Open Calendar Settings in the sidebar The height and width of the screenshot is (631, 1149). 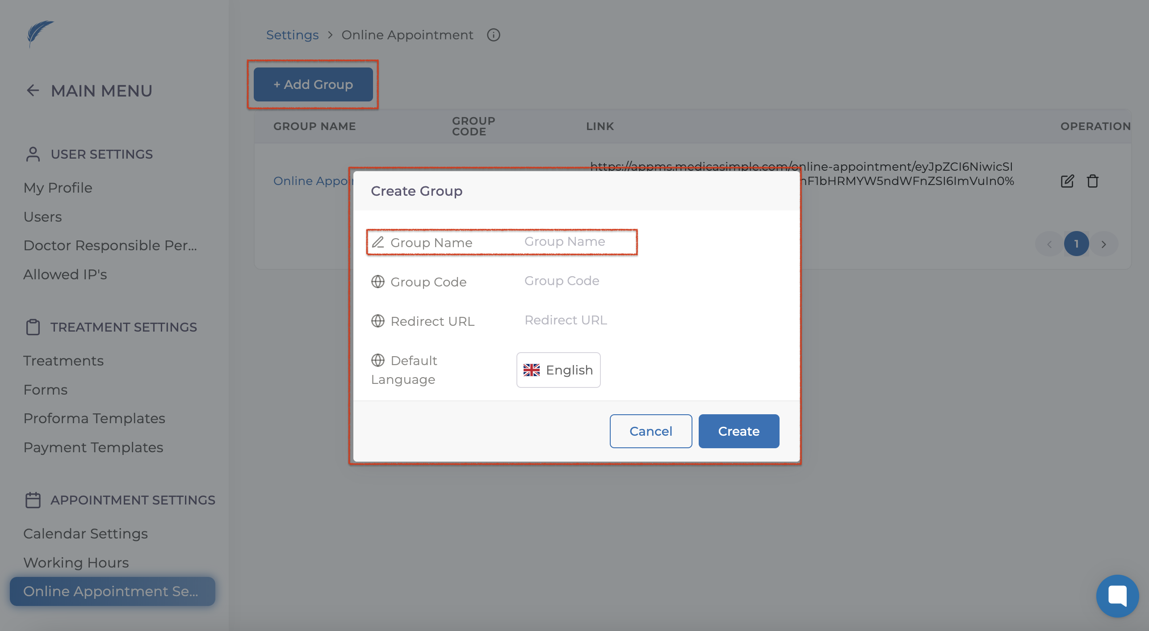click(x=85, y=534)
